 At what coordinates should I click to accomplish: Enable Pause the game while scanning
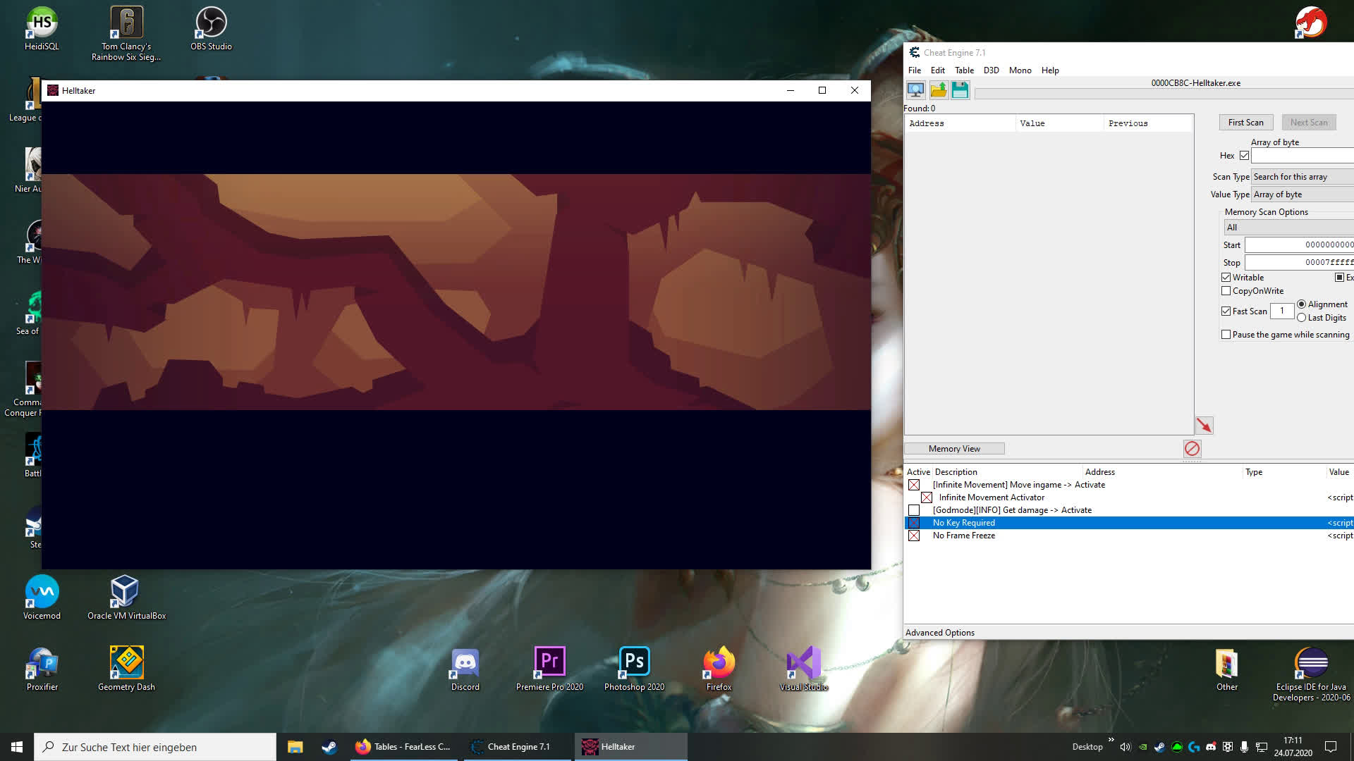pos(1226,335)
